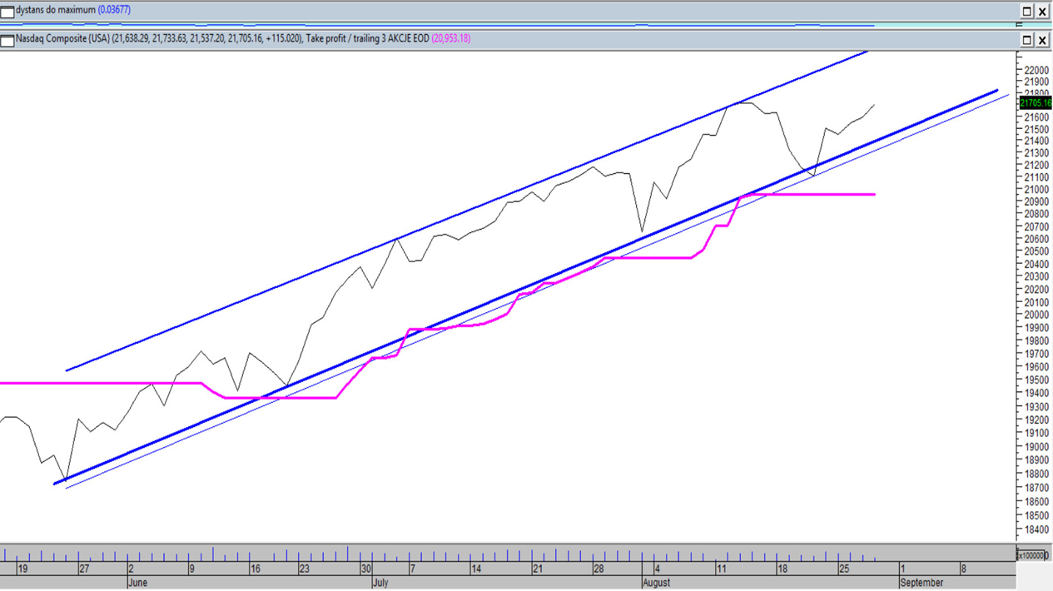
Task: Select June on the date axis
Action: click(137, 583)
